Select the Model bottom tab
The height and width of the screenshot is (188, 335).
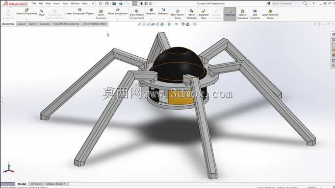coord(22,184)
